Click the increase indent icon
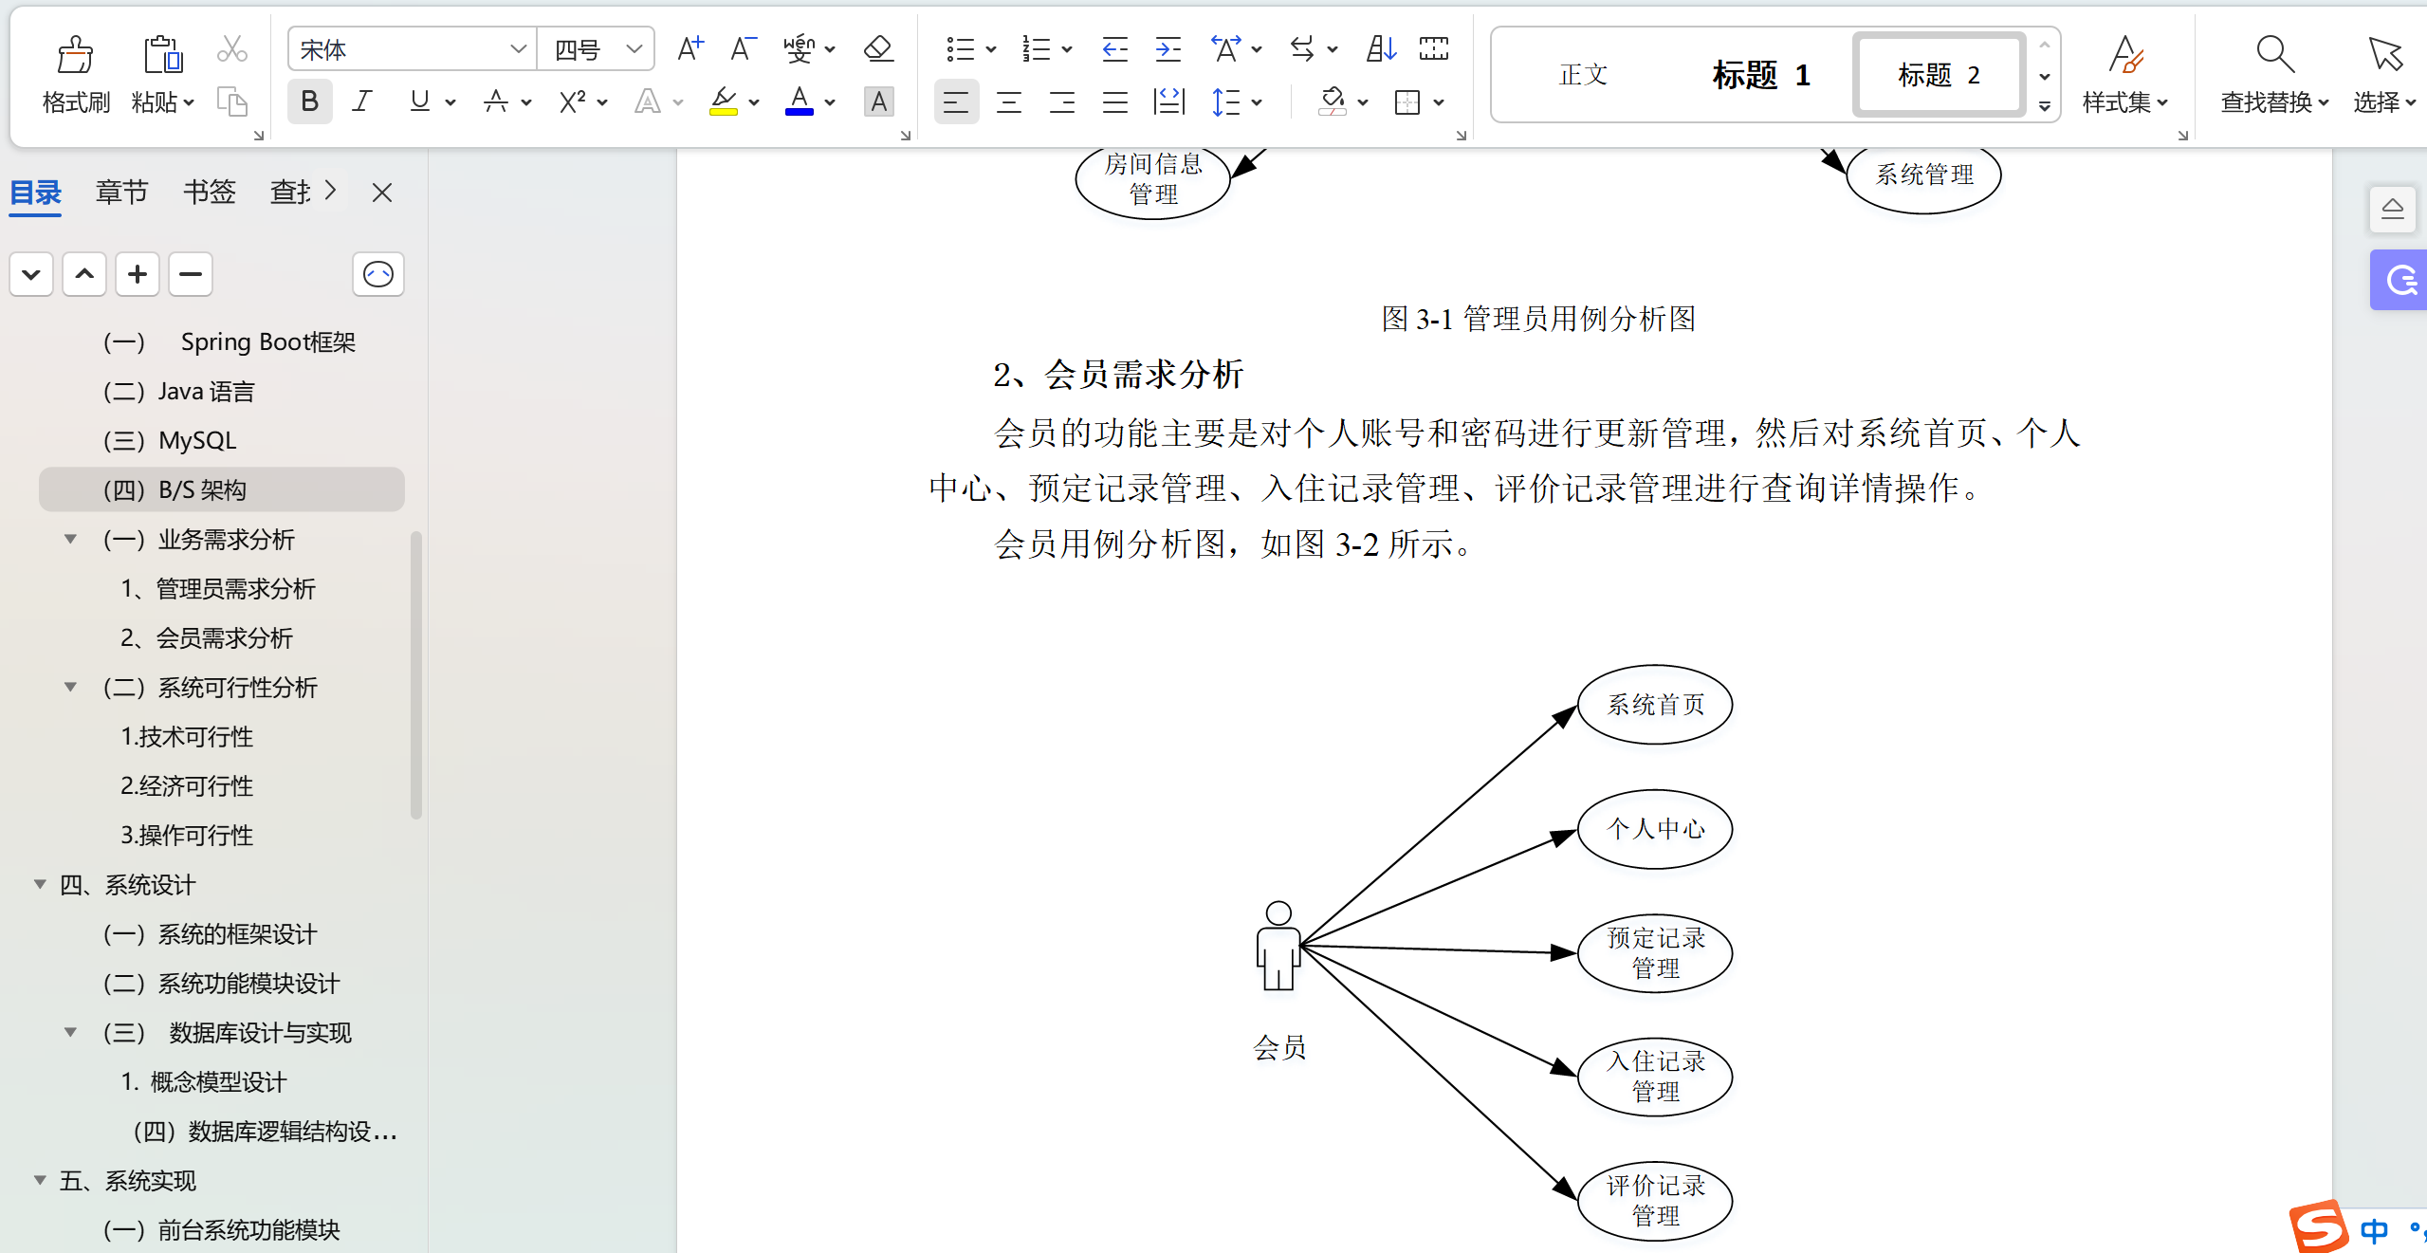This screenshot has width=2427, height=1253. click(1168, 49)
